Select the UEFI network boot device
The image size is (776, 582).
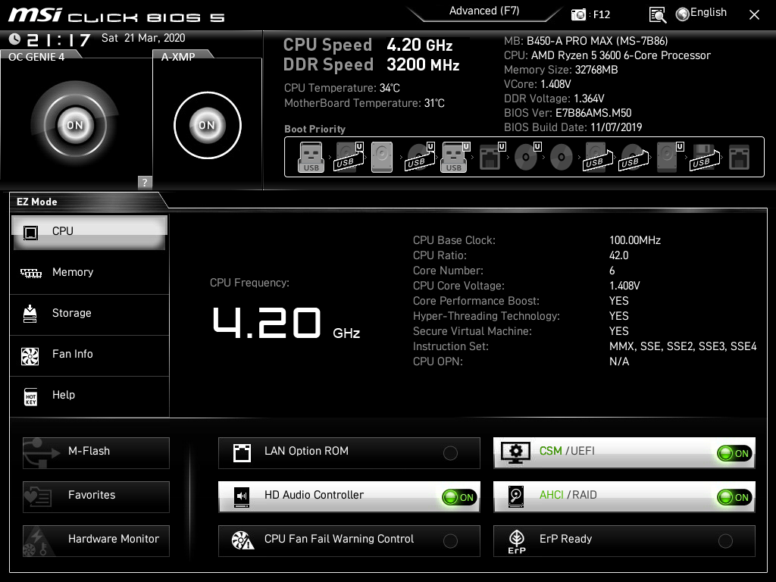492,158
